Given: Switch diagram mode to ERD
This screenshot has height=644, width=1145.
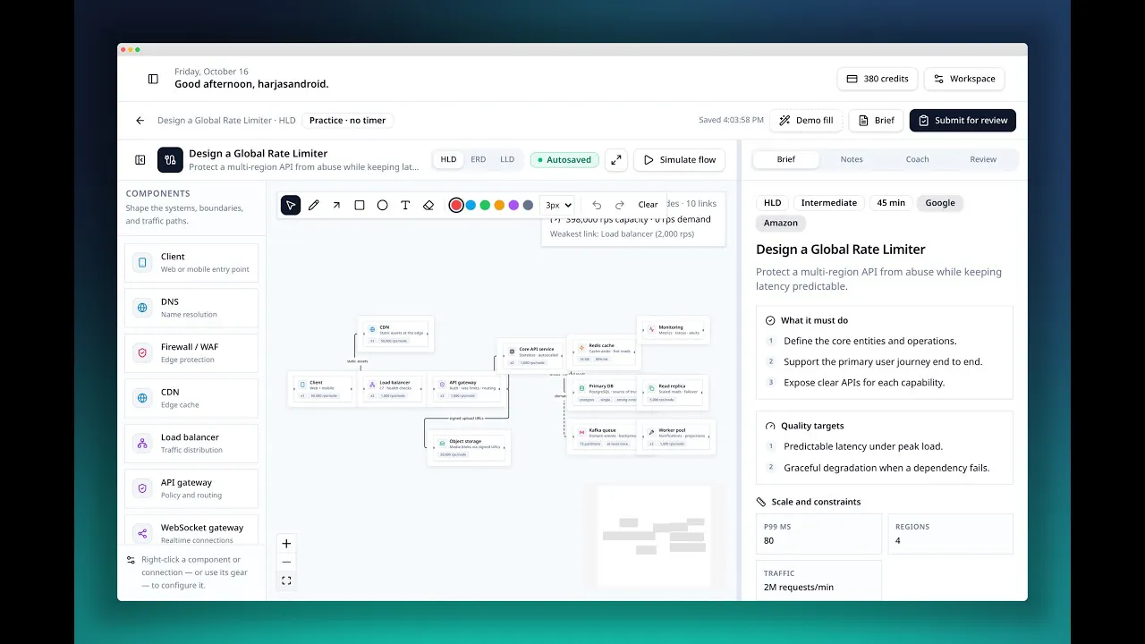Looking at the screenshot, I should (479, 160).
